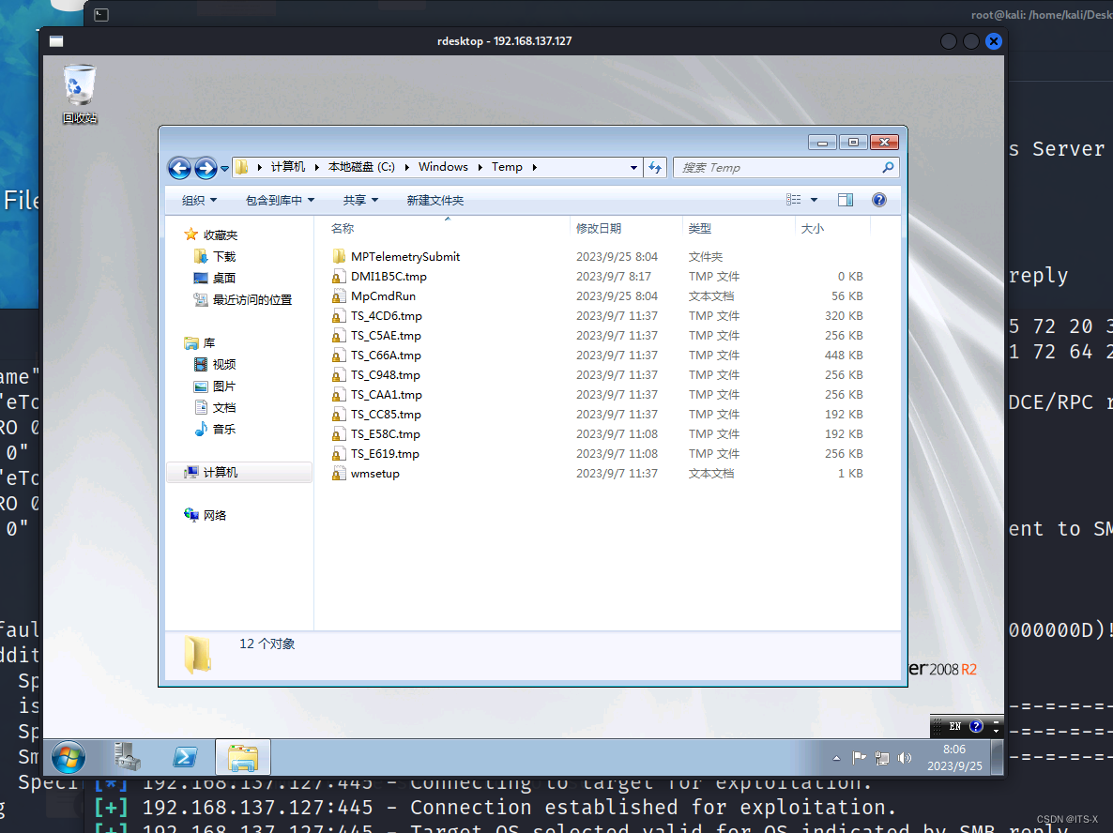Open the 包含到库中 menu
The width and height of the screenshot is (1113, 833).
pyautogui.click(x=279, y=199)
